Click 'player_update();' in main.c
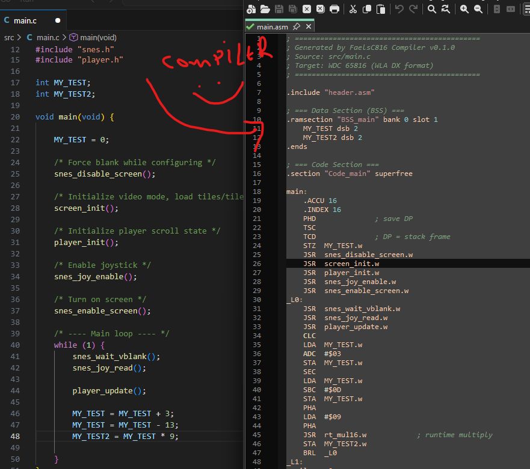This screenshot has height=469, width=530. click(x=109, y=391)
